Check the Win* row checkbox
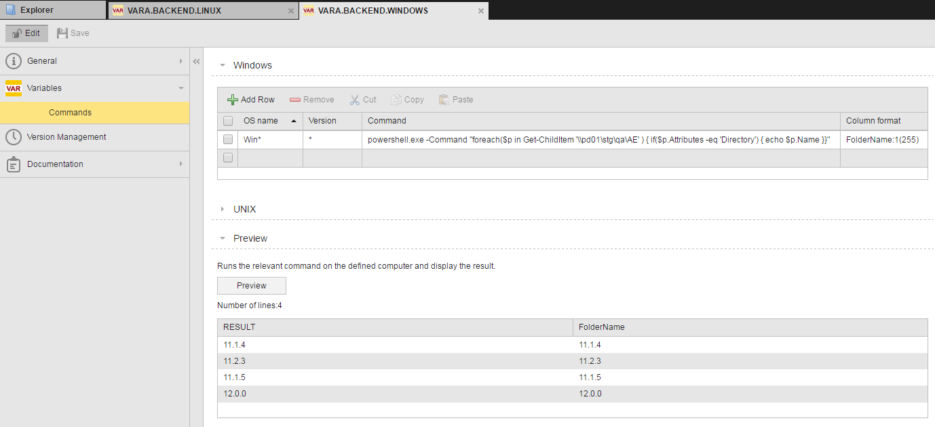 (229, 139)
